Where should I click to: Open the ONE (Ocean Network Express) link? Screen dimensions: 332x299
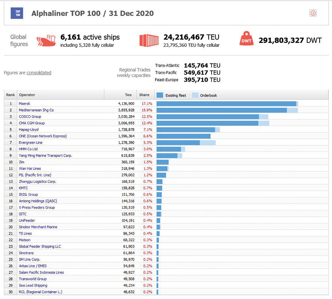click(x=43, y=136)
